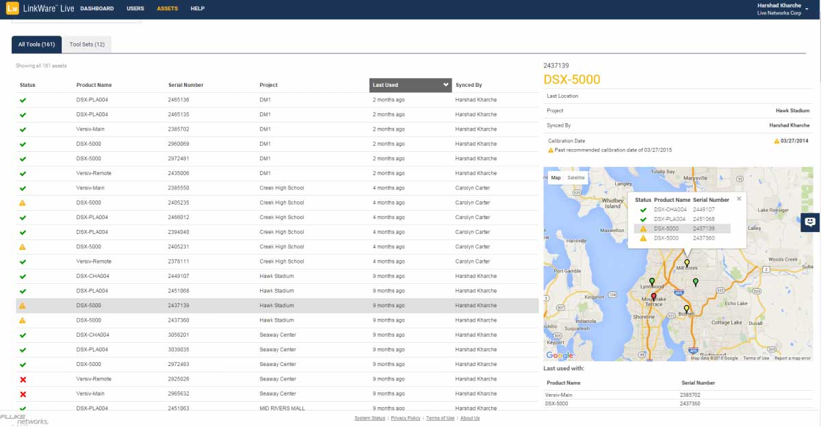This screenshot has width=821, height=427.
Task: Open the Dashboard menu item
Action: point(97,9)
